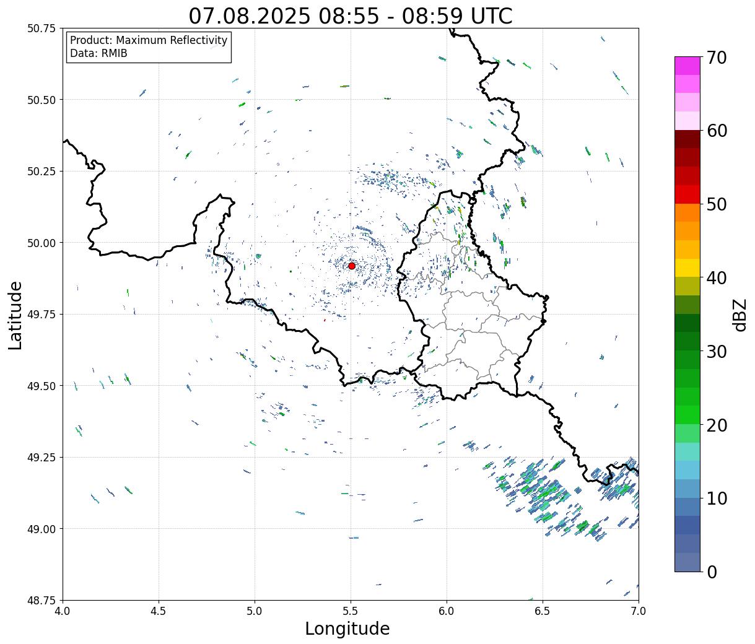Screen dimensions: 755x644
Task: Click the 60 tick on the colorbar
Action: point(717,131)
